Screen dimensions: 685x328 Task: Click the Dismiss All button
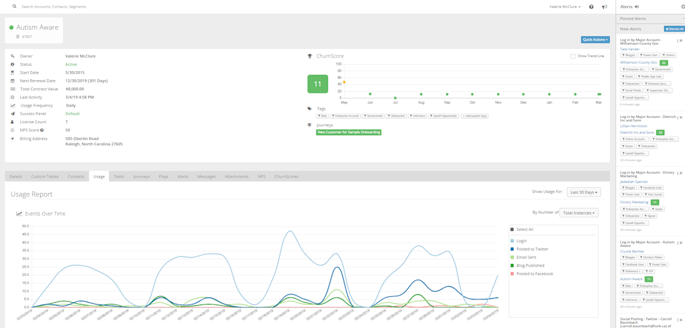pyautogui.click(x=674, y=29)
